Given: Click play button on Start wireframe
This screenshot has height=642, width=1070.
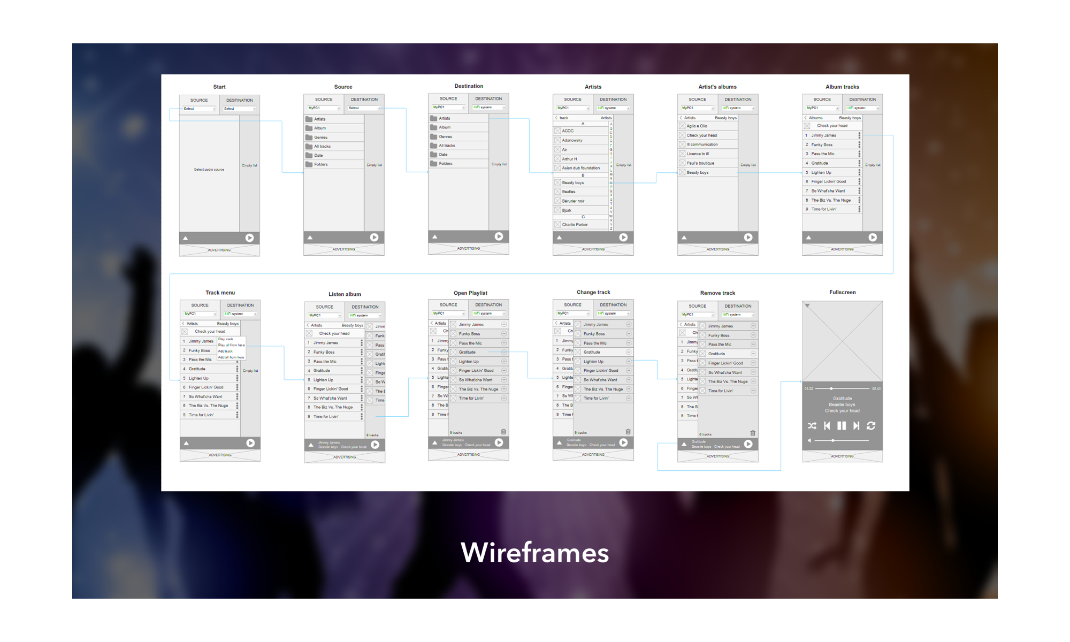Looking at the screenshot, I should tap(249, 238).
